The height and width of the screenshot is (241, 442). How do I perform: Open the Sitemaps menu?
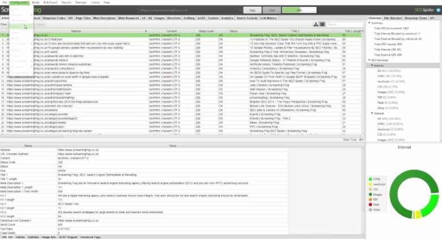click(x=81, y=2)
